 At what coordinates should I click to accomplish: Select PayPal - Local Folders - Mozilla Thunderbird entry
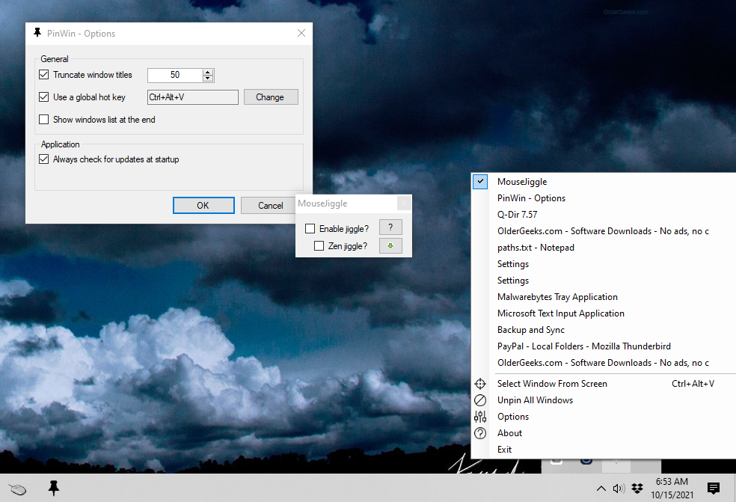coord(604,346)
